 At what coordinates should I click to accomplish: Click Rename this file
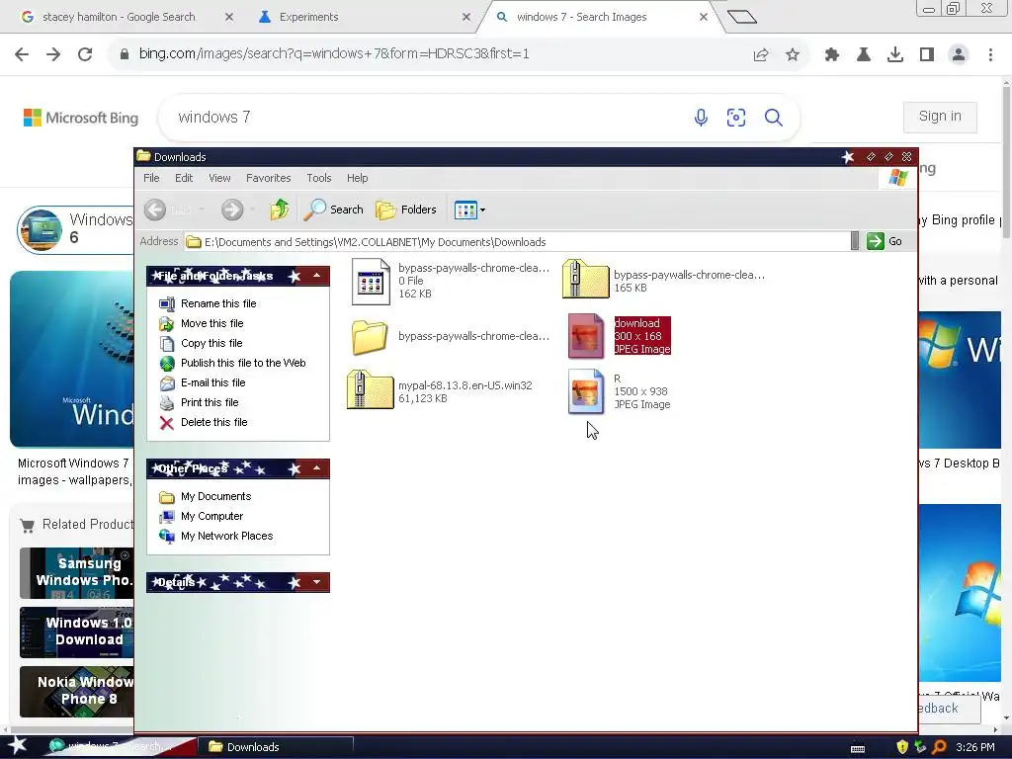pyautogui.click(x=218, y=303)
